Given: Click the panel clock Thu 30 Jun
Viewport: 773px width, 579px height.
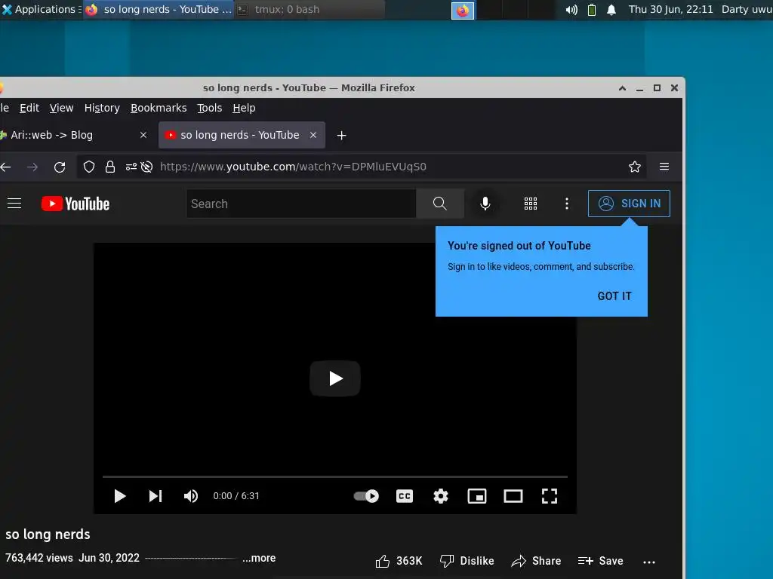Looking at the screenshot, I should [670, 9].
